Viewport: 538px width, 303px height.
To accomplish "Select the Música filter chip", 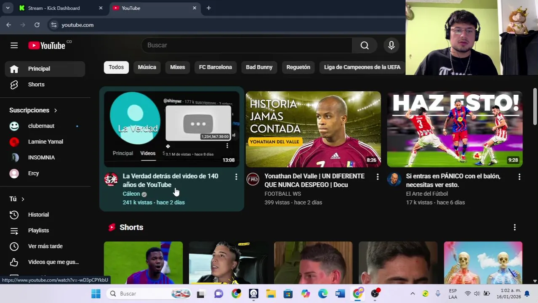I will pos(147,67).
